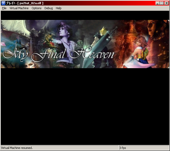Open the Debug menu

tap(48, 8)
